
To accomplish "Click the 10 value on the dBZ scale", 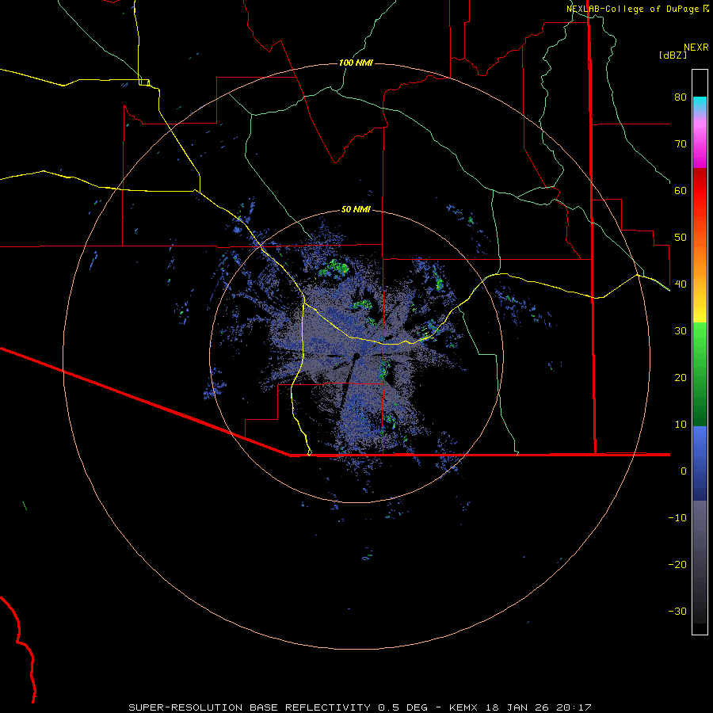I will pyautogui.click(x=681, y=425).
